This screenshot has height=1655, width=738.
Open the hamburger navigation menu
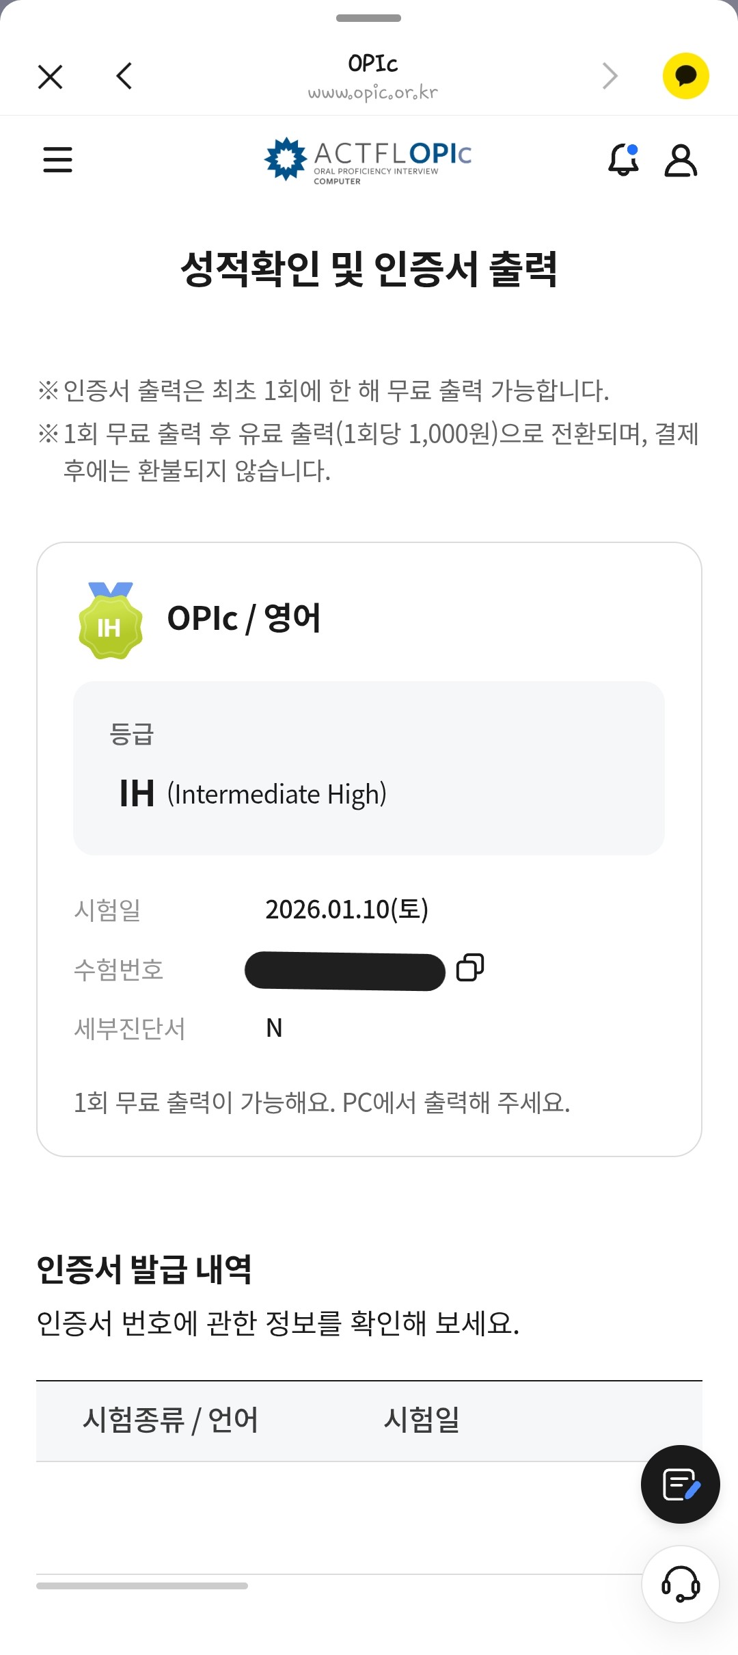[x=57, y=159]
